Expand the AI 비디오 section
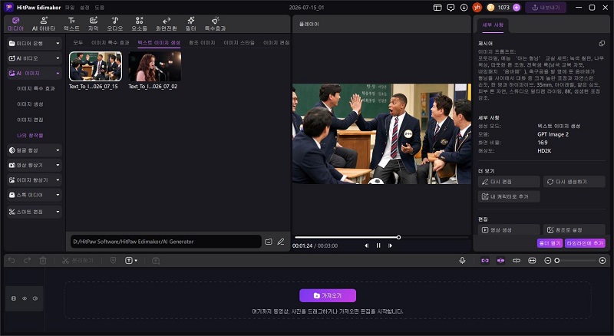614x336 pixels. point(35,58)
